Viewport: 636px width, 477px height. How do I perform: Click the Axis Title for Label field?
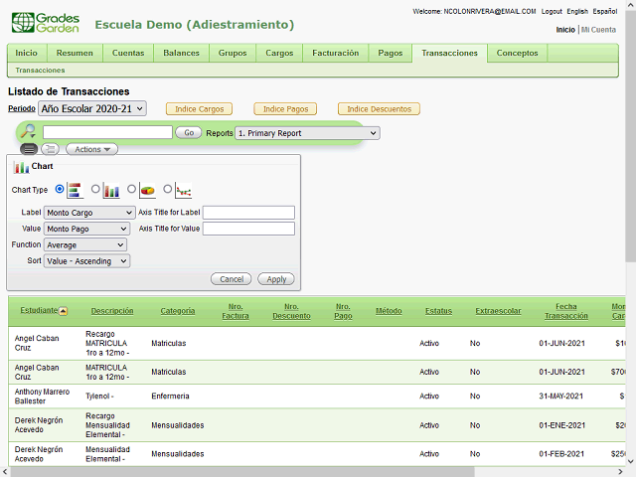[x=248, y=213]
